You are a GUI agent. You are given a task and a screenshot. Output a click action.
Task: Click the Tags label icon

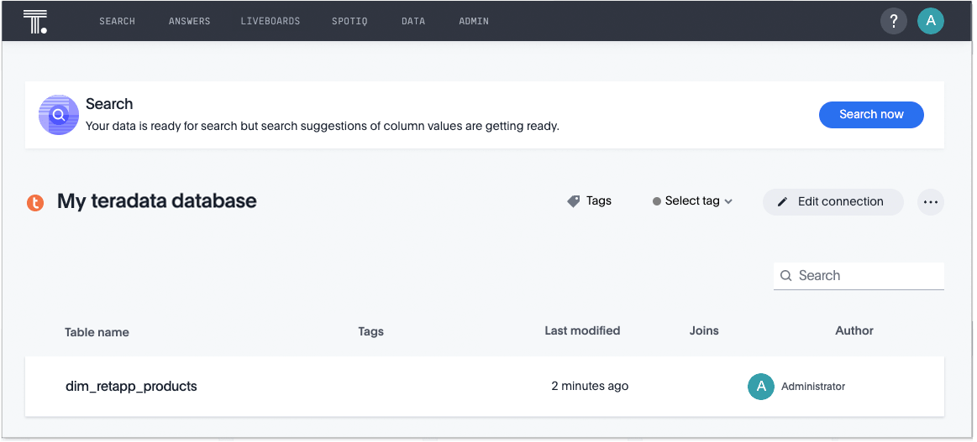[x=574, y=201]
